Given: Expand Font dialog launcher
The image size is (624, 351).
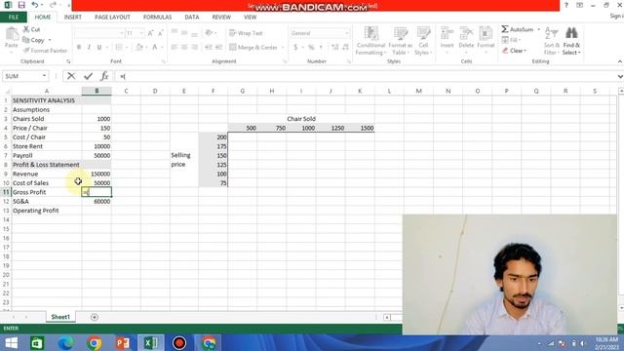Looking at the screenshot, I should pyautogui.click(x=163, y=61).
